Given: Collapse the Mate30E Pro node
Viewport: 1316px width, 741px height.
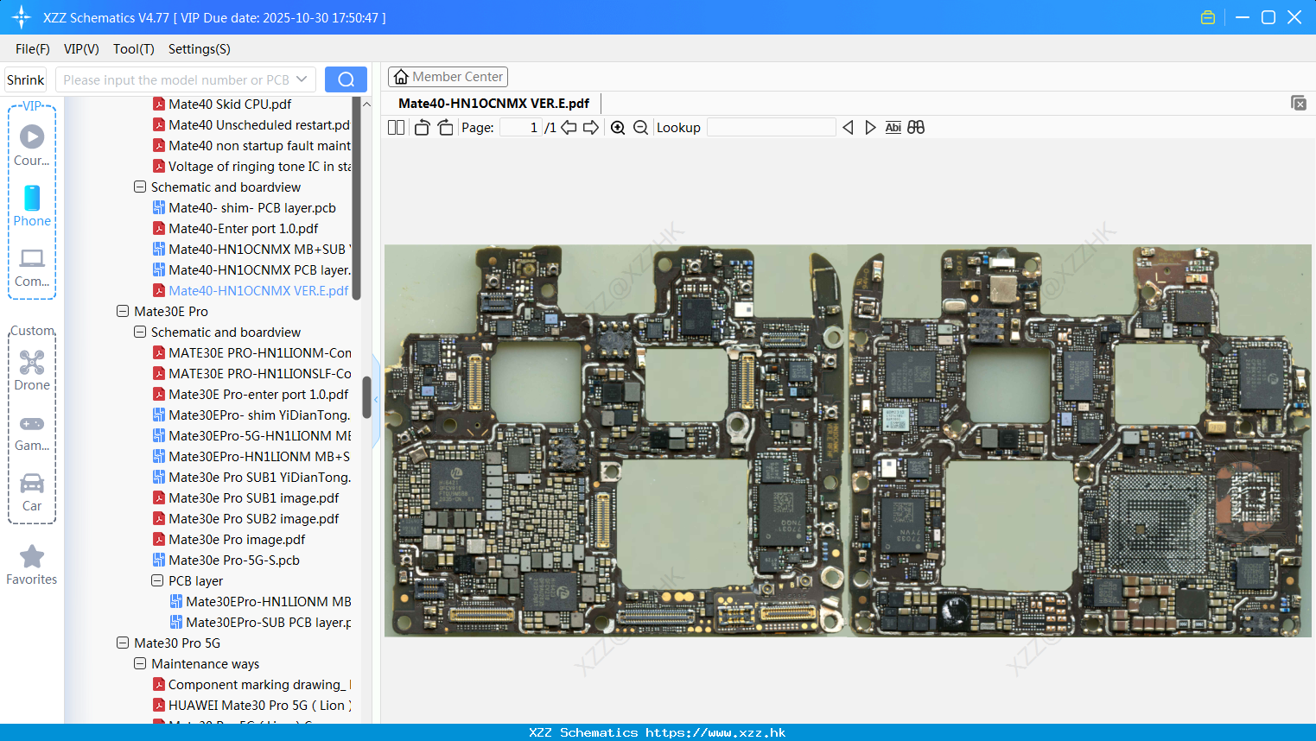Looking at the screenshot, I should point(123,311).
